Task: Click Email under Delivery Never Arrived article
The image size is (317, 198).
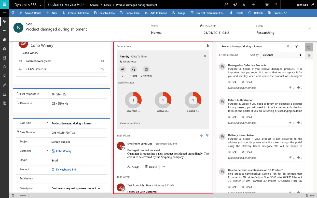Action: click(247, 152)
